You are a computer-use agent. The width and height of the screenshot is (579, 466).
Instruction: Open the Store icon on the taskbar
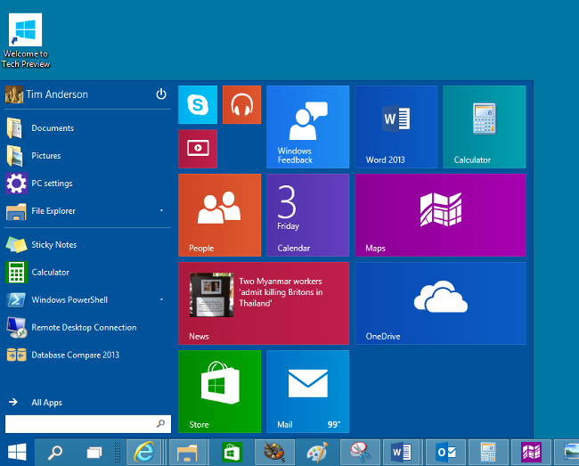point(232,452)
